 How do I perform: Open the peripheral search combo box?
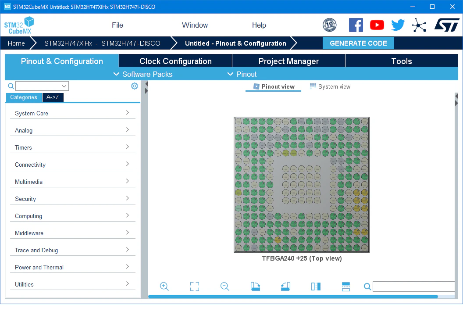click(x=42, y=86)
